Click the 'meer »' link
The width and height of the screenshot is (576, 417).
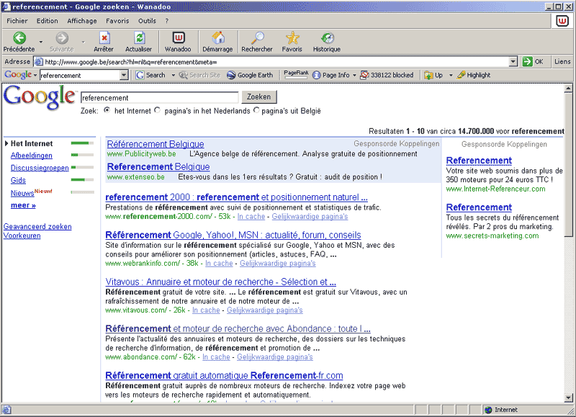(23, 205)
